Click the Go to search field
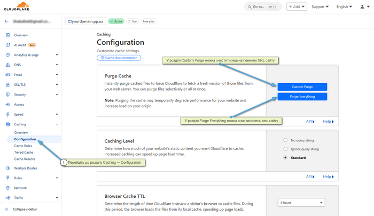Viewport: 374px width, 216px height. 263,7
